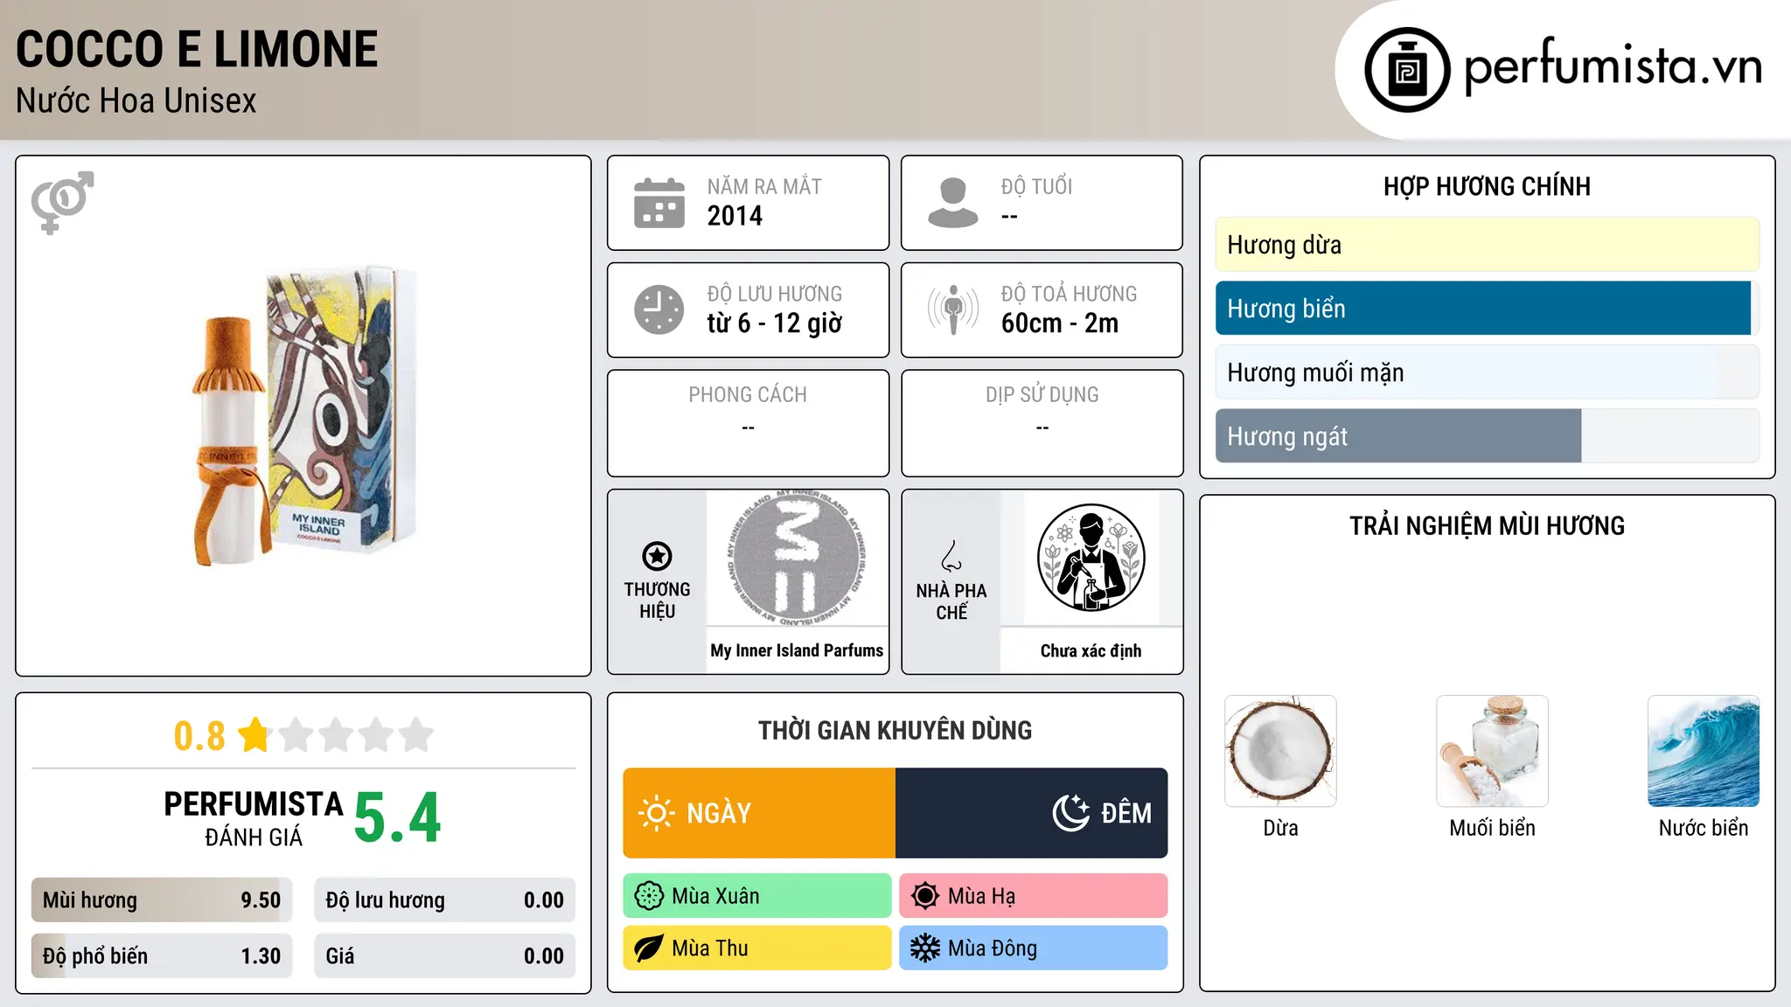Click the Hương biển accord bar
Screen dimensions: 1791x1007
tap(1488, 309)
